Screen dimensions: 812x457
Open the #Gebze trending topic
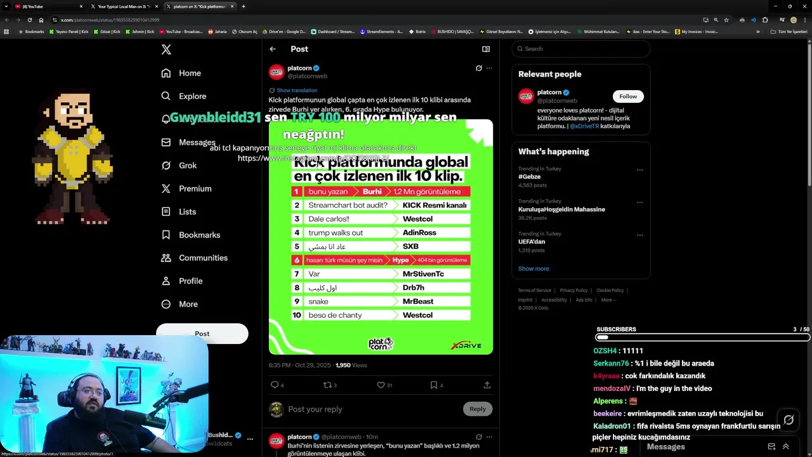pos(530,177)
